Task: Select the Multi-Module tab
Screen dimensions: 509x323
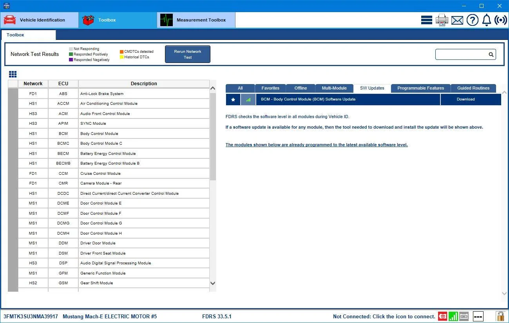Action: point(334,88)
